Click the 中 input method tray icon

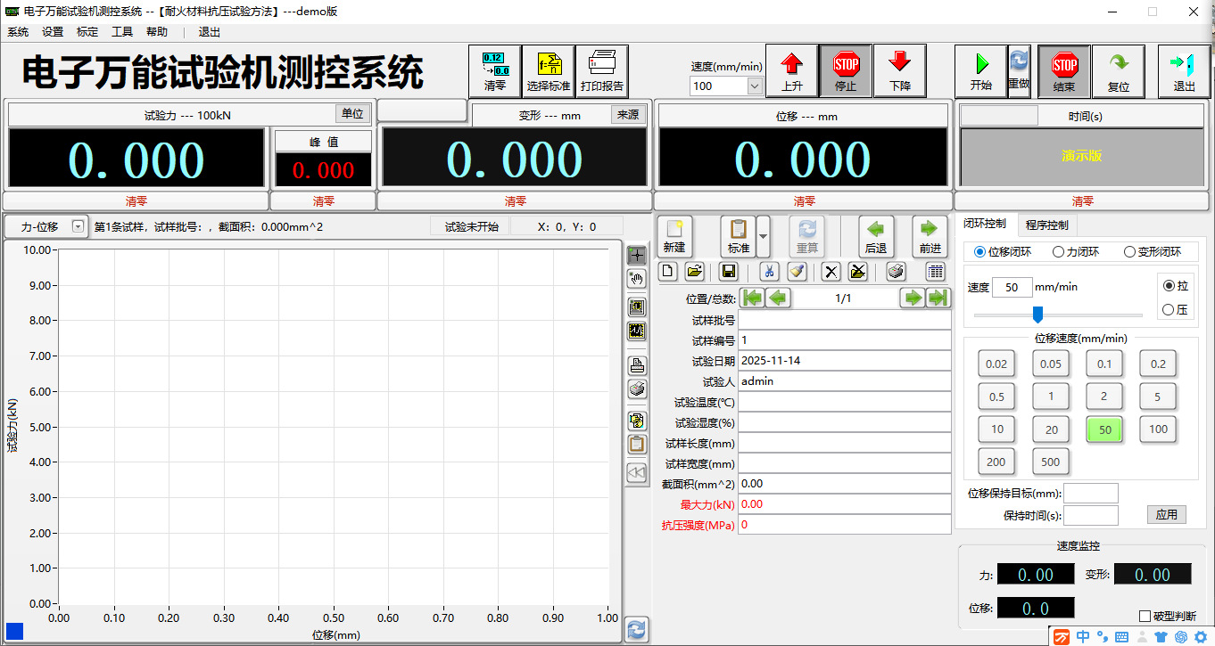coord(1083,636)
